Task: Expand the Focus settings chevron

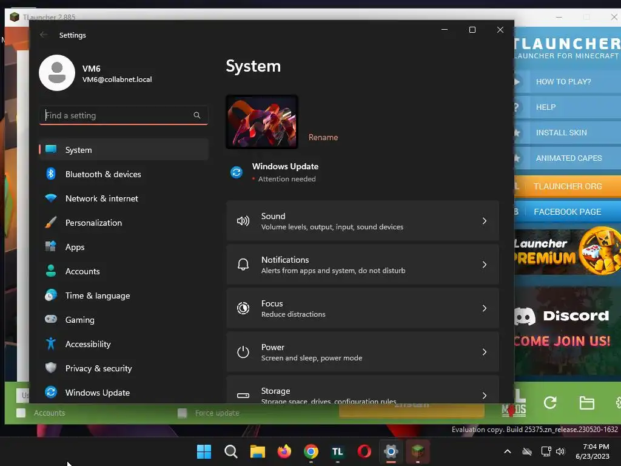Action: point(484,308)
